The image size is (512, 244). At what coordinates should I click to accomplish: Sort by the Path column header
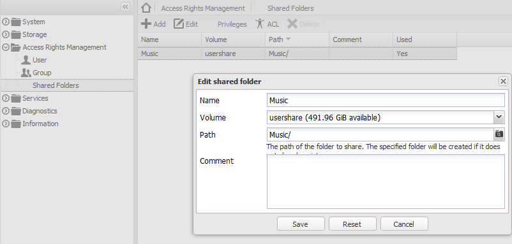click(x=297, y=39)
